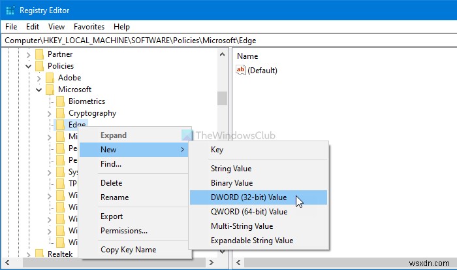The height and width of the screenshot is (270, 457).
Task: Click the Microsoft folder icon
Action: coord(50,90)
